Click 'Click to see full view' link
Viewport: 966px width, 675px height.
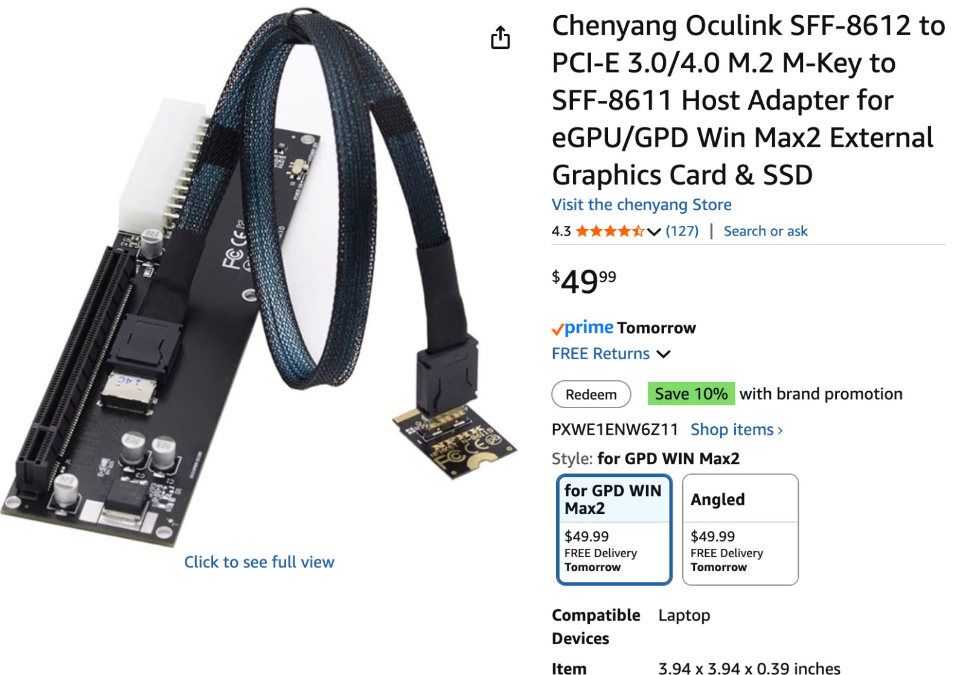click(x=259, y=562)
